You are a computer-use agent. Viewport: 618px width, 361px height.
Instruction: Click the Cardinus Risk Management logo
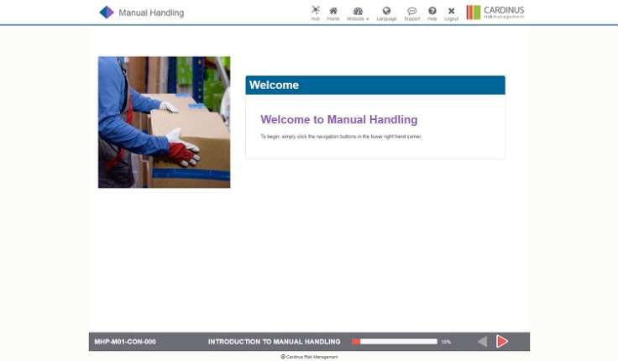495,13
